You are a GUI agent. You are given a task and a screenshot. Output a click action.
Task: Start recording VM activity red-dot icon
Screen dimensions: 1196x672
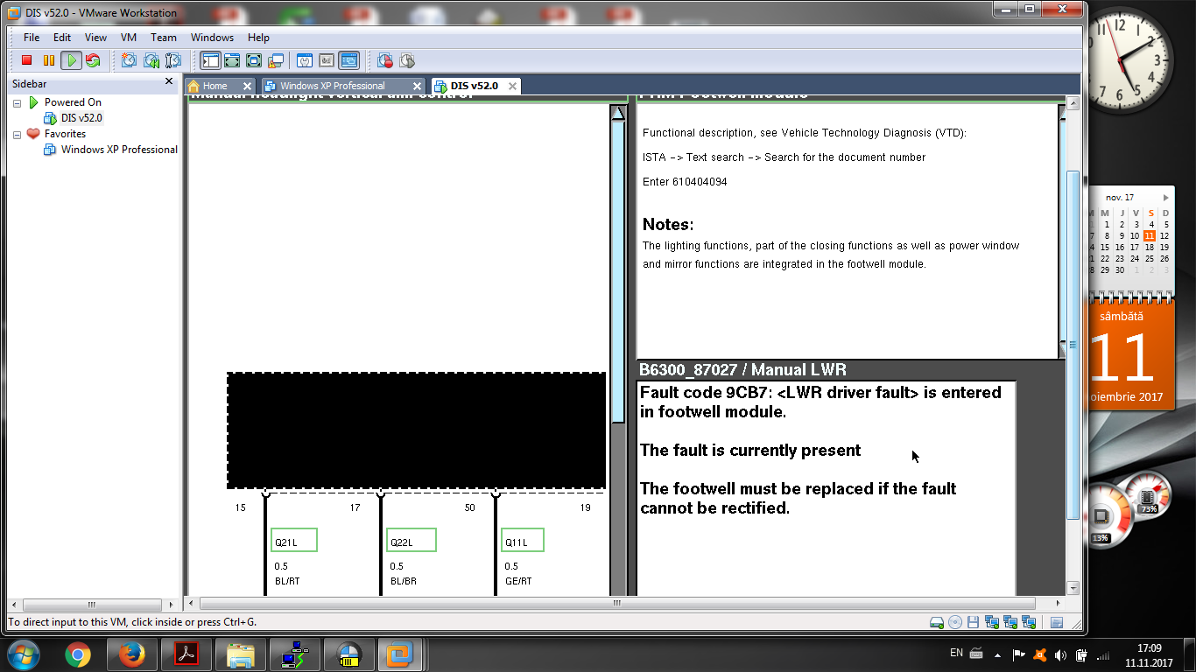[x=385, y=60]
